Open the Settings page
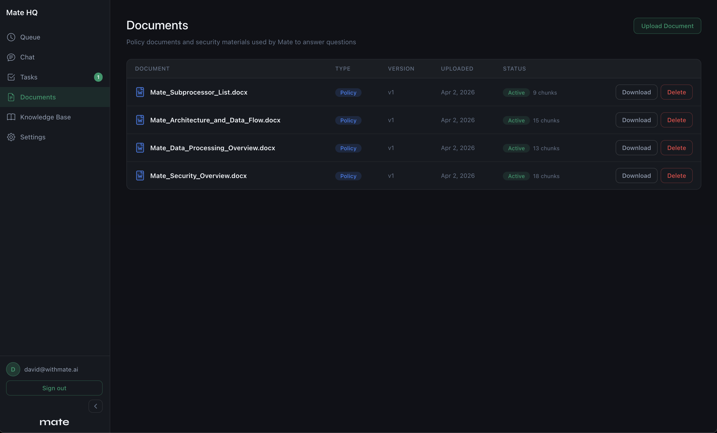 pos(55,137)
